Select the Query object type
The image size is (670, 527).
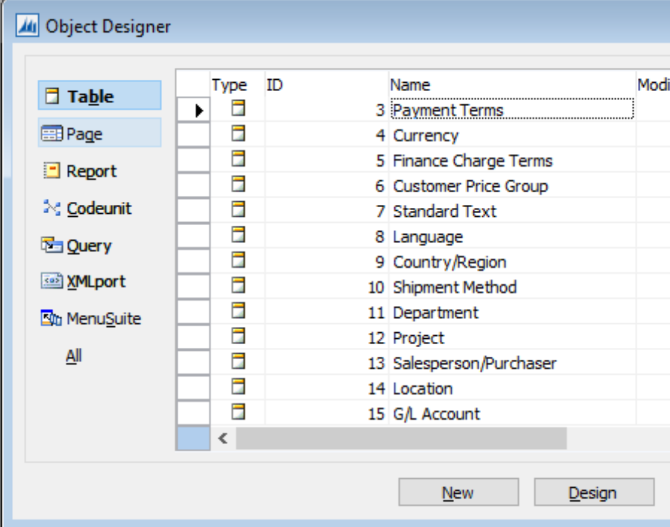coord(88,246)
